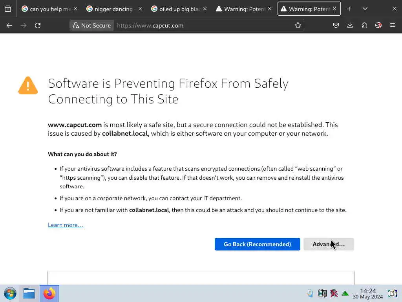Open the Pocket save icon
Image resolution: width=402 pixels, height=302 pixels.
[x=336, y=26]
